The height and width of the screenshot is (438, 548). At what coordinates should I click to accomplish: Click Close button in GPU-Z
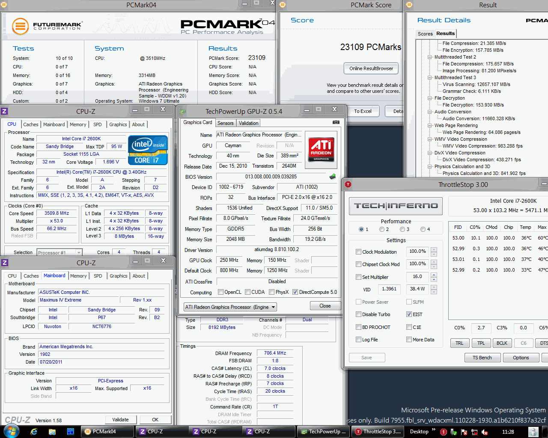[x=325, y=306]
